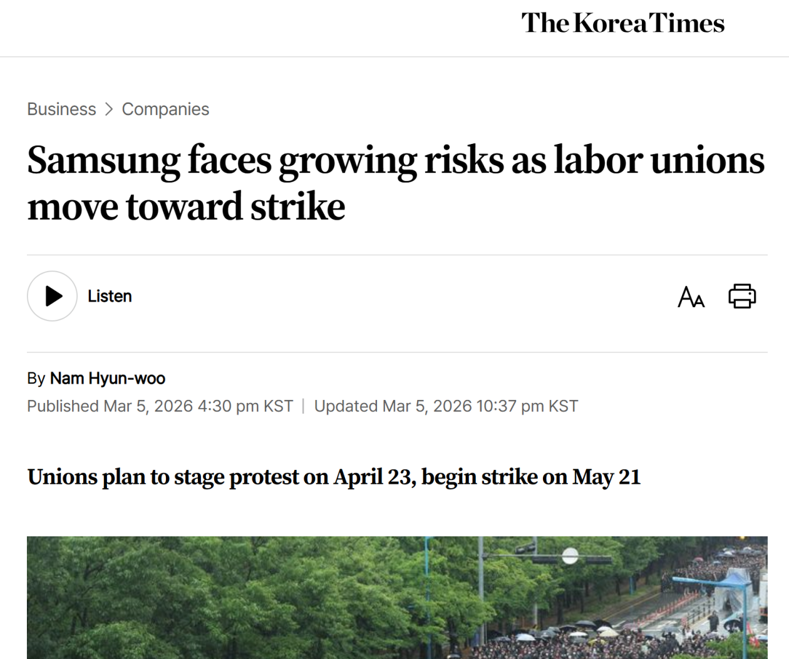Click 'April 23' in the subheading
Image resolution: width=789 pixels, height=659 pixels.
coord(374,478)
